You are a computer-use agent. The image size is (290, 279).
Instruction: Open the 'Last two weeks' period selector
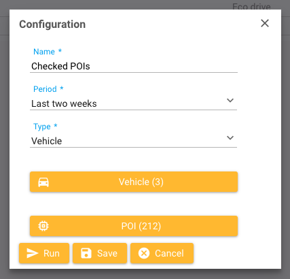pos(133,103)
